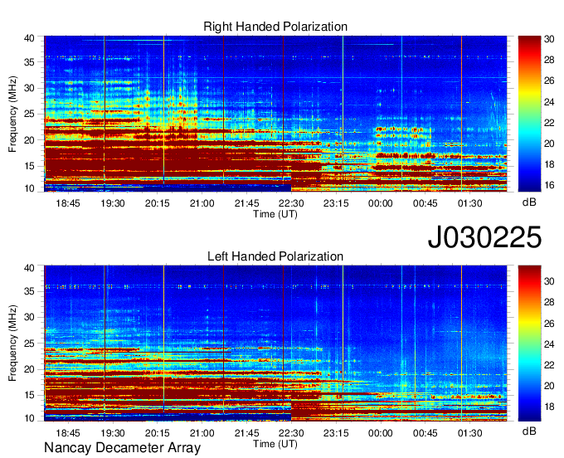The image size is (564, 458).
Task: Click the 18:45 time tick under Right Handed plot
Action: point(68,203)
